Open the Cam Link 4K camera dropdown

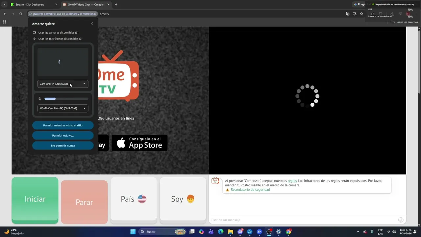[63, 84]
